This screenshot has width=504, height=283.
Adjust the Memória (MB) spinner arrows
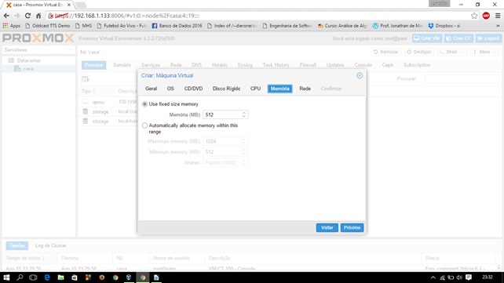click(x=244, y=114)
